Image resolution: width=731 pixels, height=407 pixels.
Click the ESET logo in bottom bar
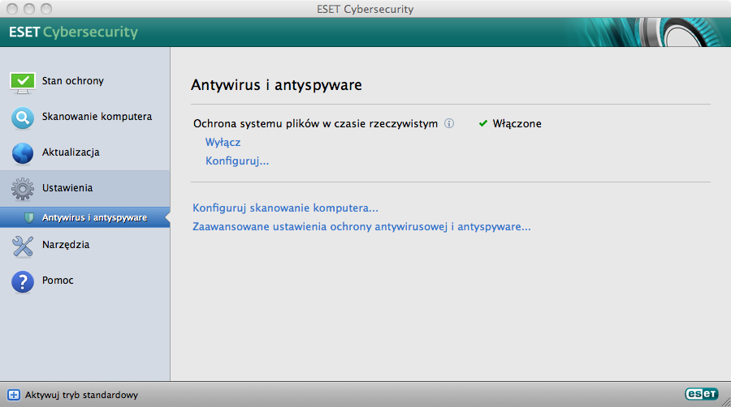click(702, 394)
